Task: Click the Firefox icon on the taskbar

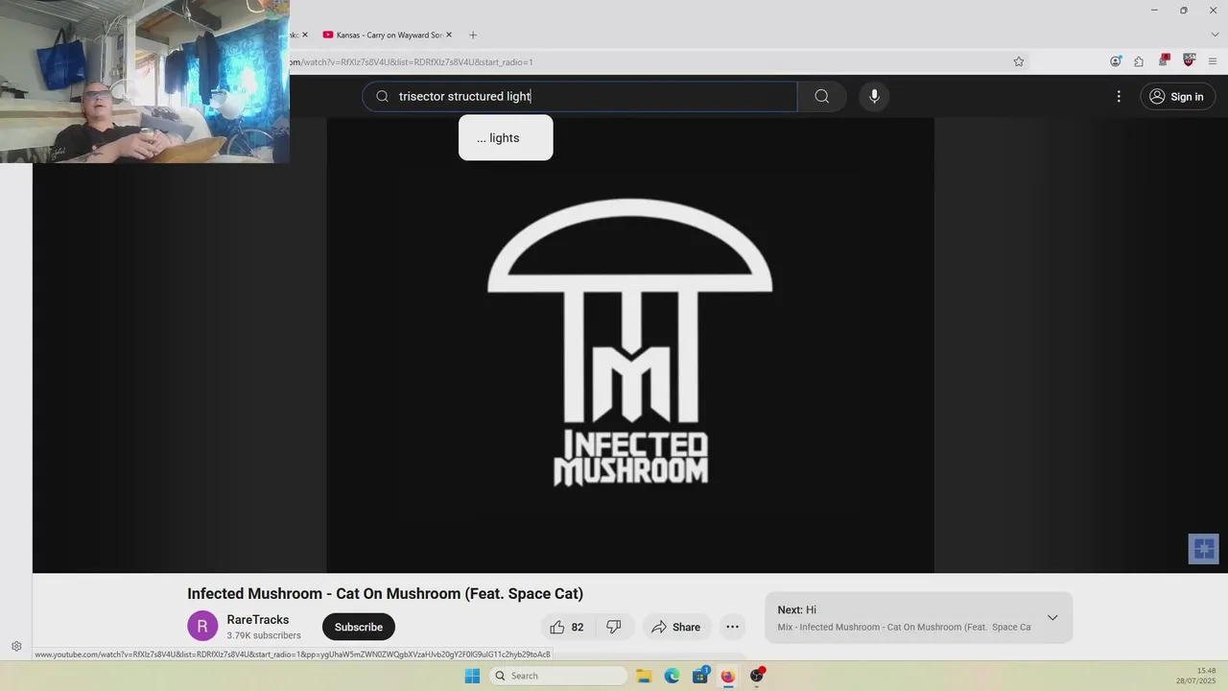Action: [727, 676]
